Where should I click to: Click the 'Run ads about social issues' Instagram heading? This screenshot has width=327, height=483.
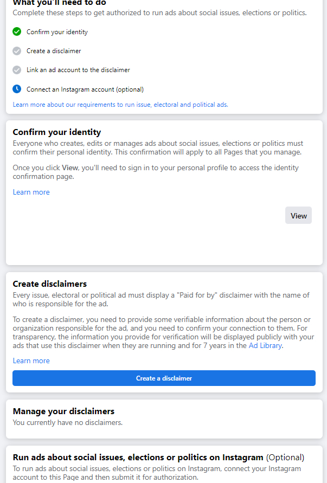158,458
